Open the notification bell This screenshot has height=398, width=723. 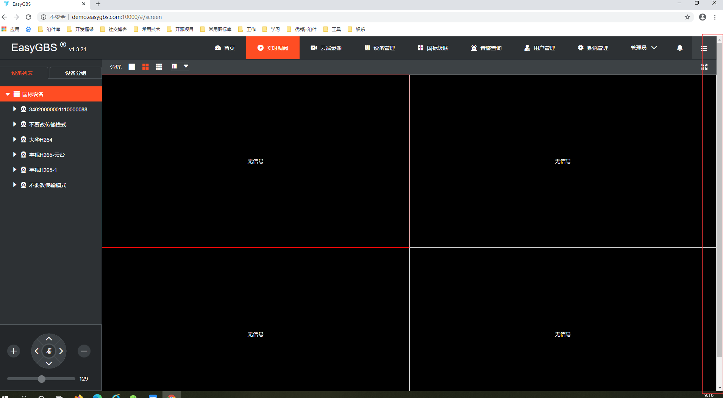click(680, 48)
